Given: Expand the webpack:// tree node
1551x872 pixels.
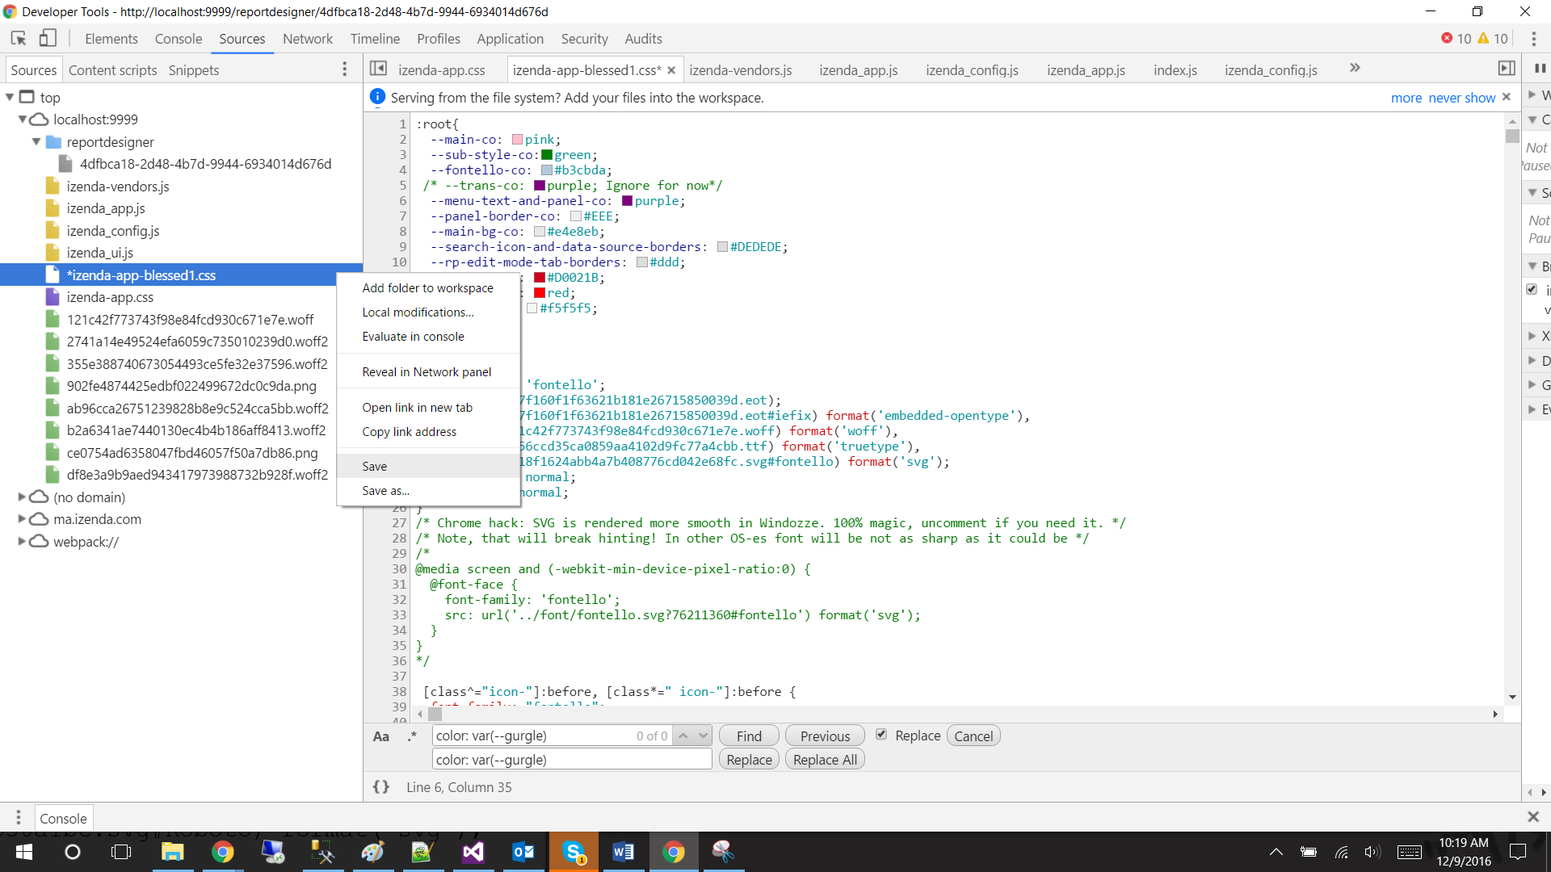Looking at the screenshot, I should [22, 542].
